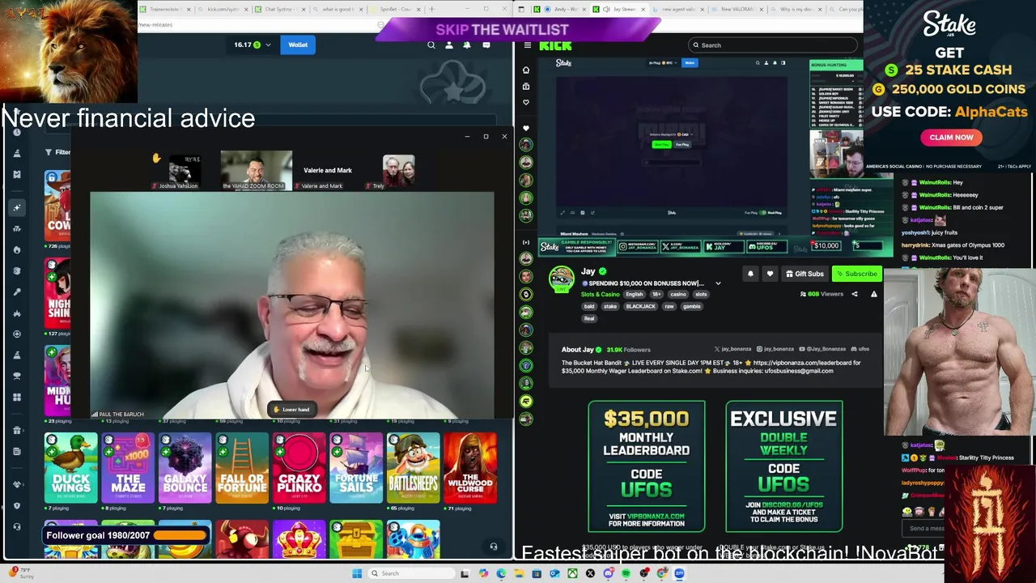The image size is (1036, 583).
Task: Open the $35,000 Monthly Leaderboard banner
Action: click(x=647, y=466)
